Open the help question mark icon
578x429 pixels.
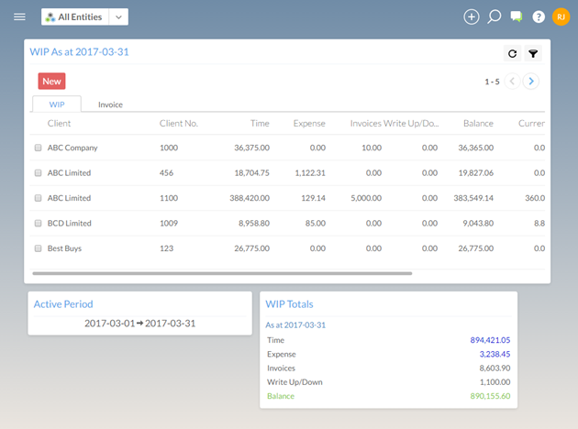[x=539, y=16]
